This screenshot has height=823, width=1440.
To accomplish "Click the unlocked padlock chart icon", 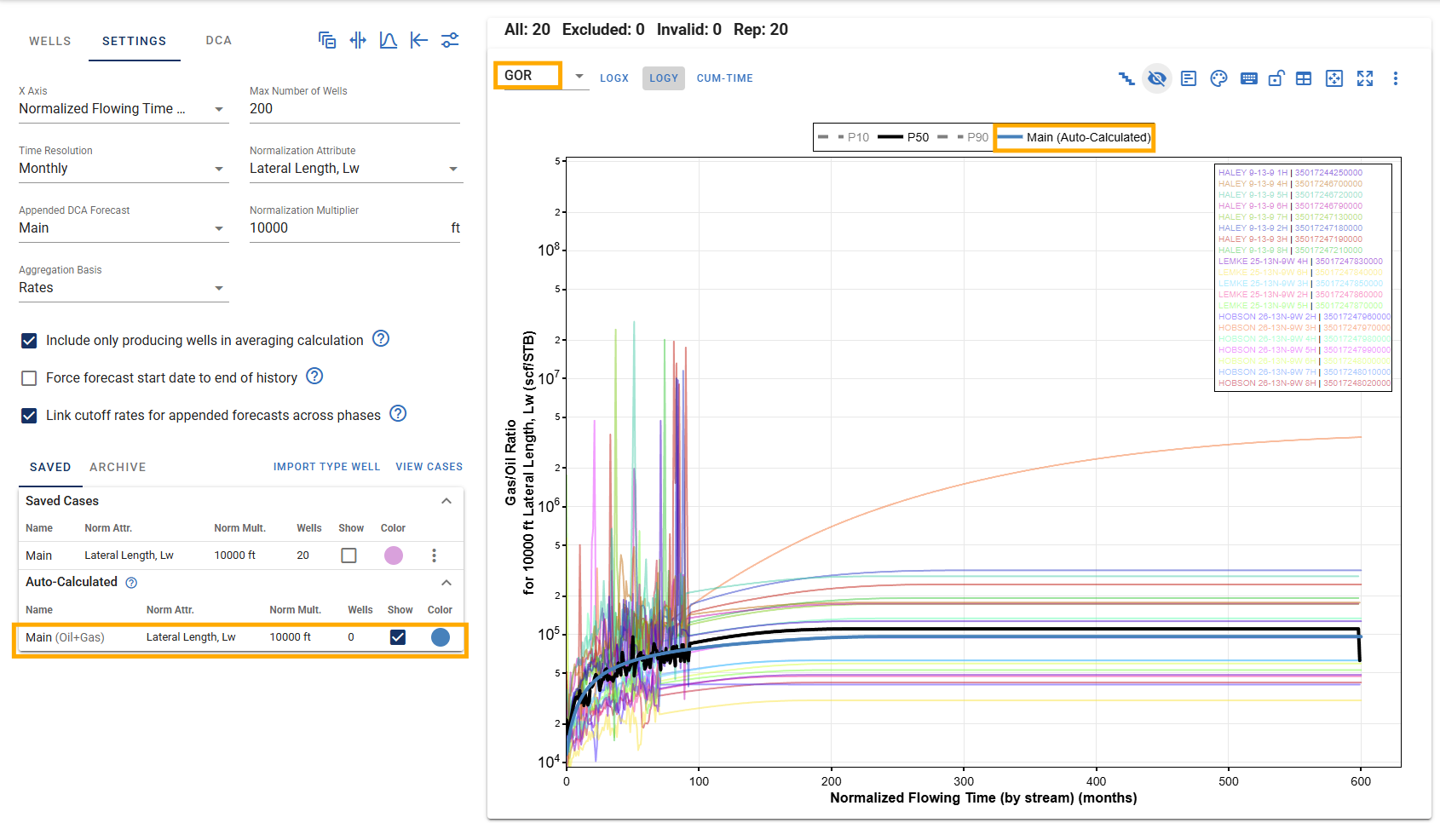I will (1276, 78).
